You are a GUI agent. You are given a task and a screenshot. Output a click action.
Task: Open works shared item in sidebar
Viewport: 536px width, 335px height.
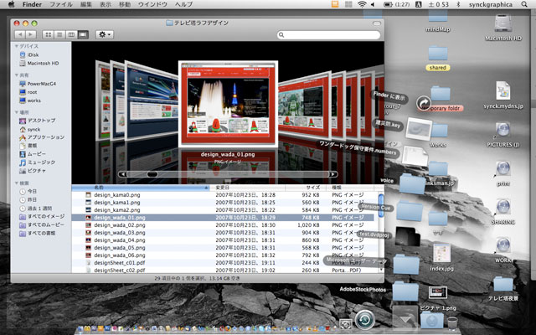(30, 100)
